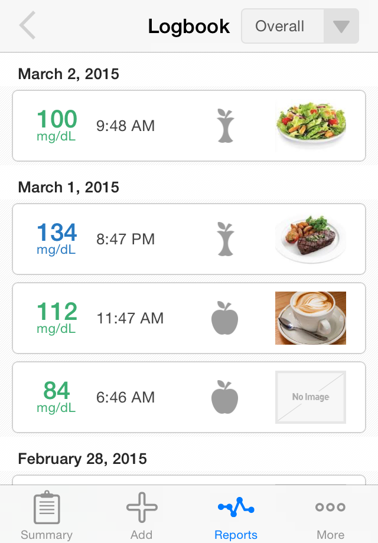
Task: Click the whole apple icon at 11:47 AM
Action: tap(225, 318)
